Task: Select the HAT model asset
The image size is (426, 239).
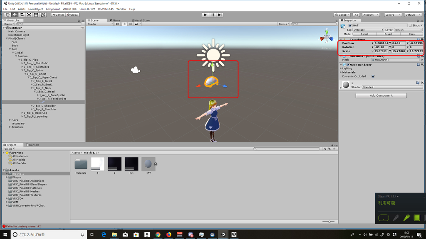Action: point(148,166)
